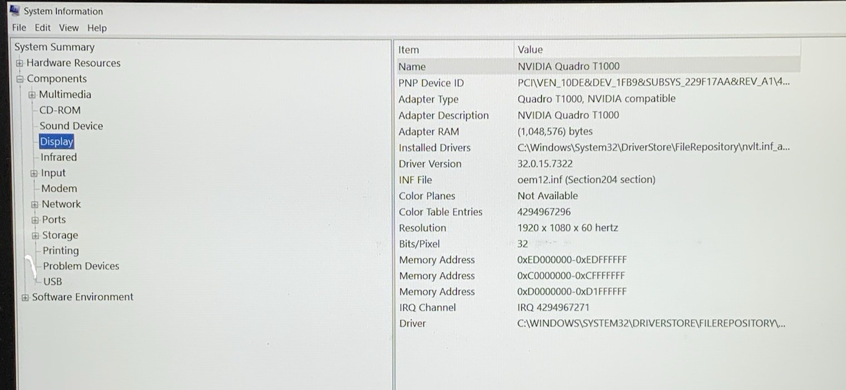The image size is (846, 390).
Task: Expand the Hardware Resources node
Action: pos(19,63)
